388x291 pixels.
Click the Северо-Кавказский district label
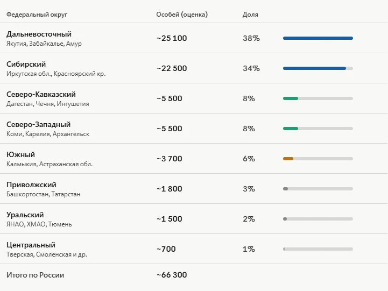click(x=41, y=94)
